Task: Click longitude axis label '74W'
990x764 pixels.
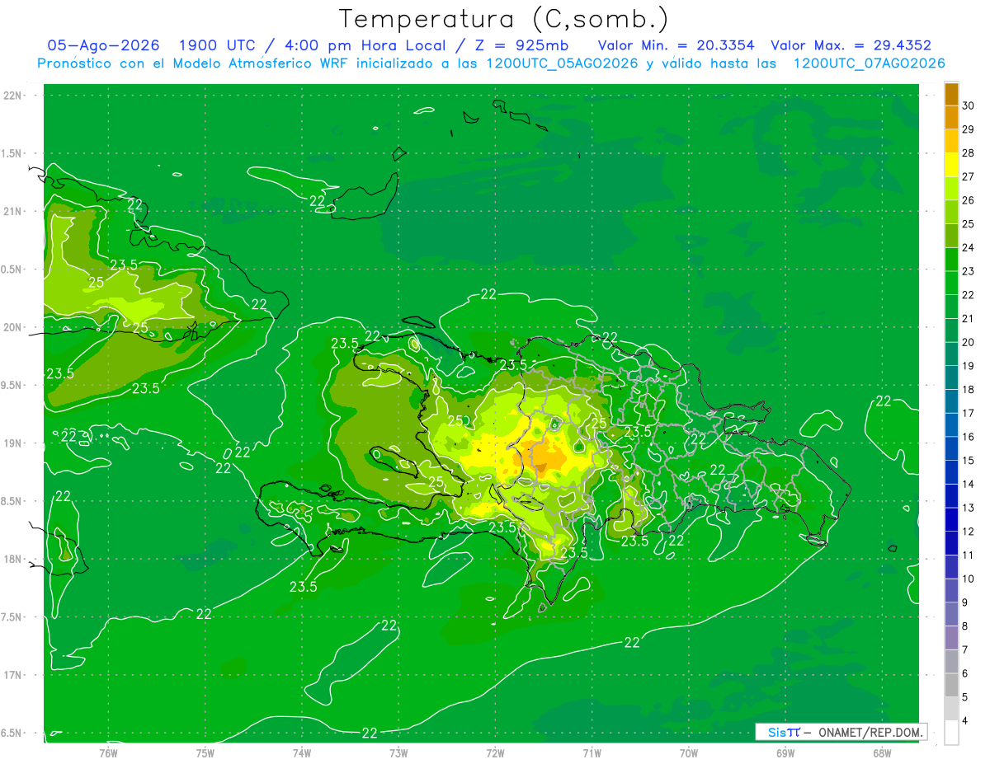Action: 302,752
